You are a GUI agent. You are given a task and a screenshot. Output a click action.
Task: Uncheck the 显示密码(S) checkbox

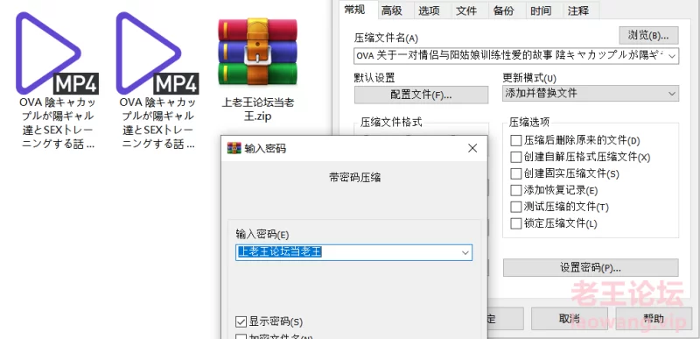pos(241,321)
